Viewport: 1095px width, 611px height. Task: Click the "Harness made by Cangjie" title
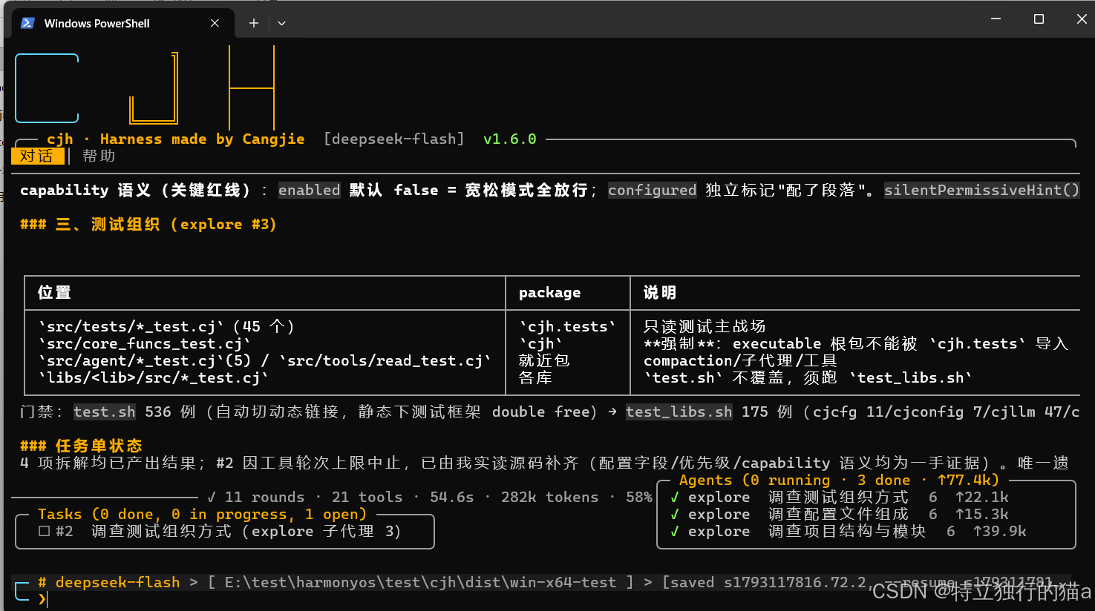click(x=202, y=139)
